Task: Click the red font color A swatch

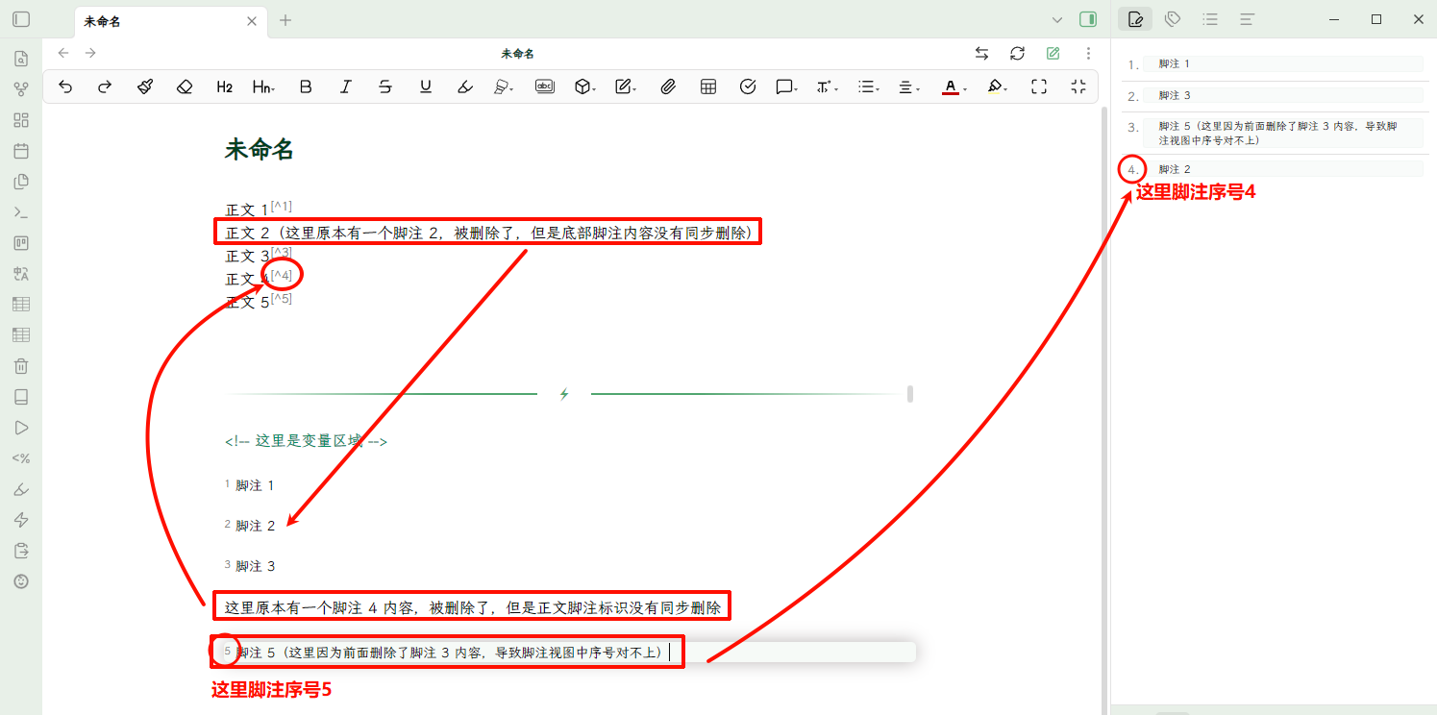Action: 950,86
